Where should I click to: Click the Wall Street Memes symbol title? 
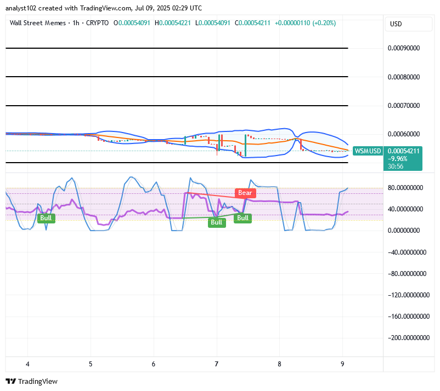click(38, 23)
